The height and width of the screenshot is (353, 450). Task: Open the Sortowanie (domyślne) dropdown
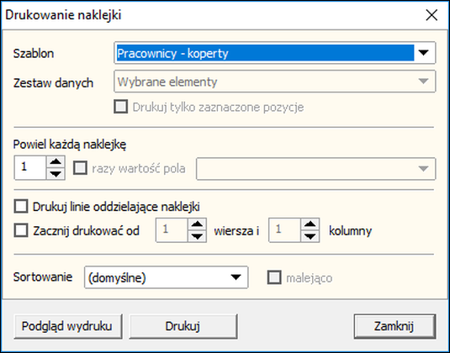167,277
